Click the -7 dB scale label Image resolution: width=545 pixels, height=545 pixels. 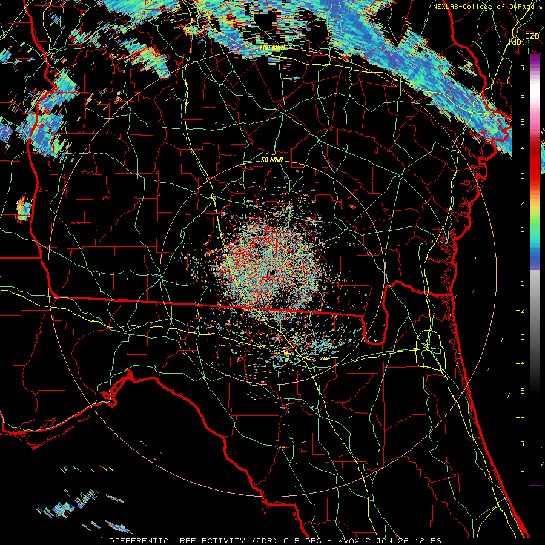[520, 444]
